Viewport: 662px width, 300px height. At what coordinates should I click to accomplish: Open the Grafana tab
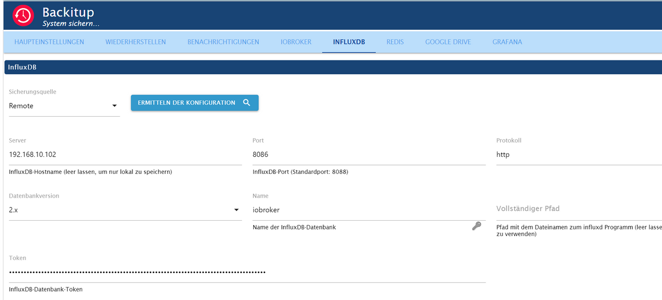(x=507, y=42)
